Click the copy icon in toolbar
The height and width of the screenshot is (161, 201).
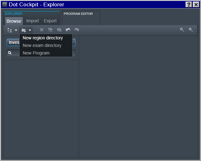[x=50, y=30]
